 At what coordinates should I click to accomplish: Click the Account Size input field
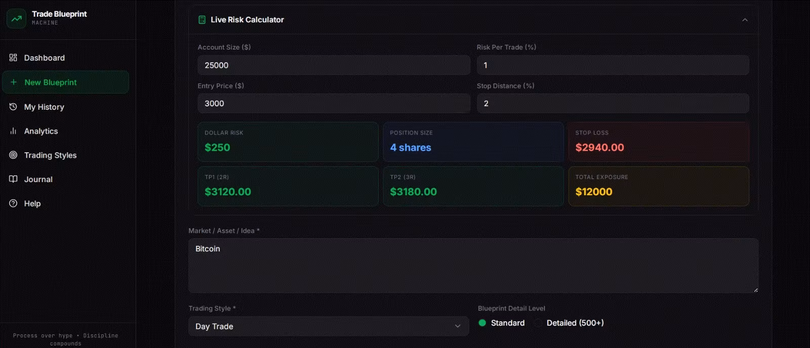334,65
